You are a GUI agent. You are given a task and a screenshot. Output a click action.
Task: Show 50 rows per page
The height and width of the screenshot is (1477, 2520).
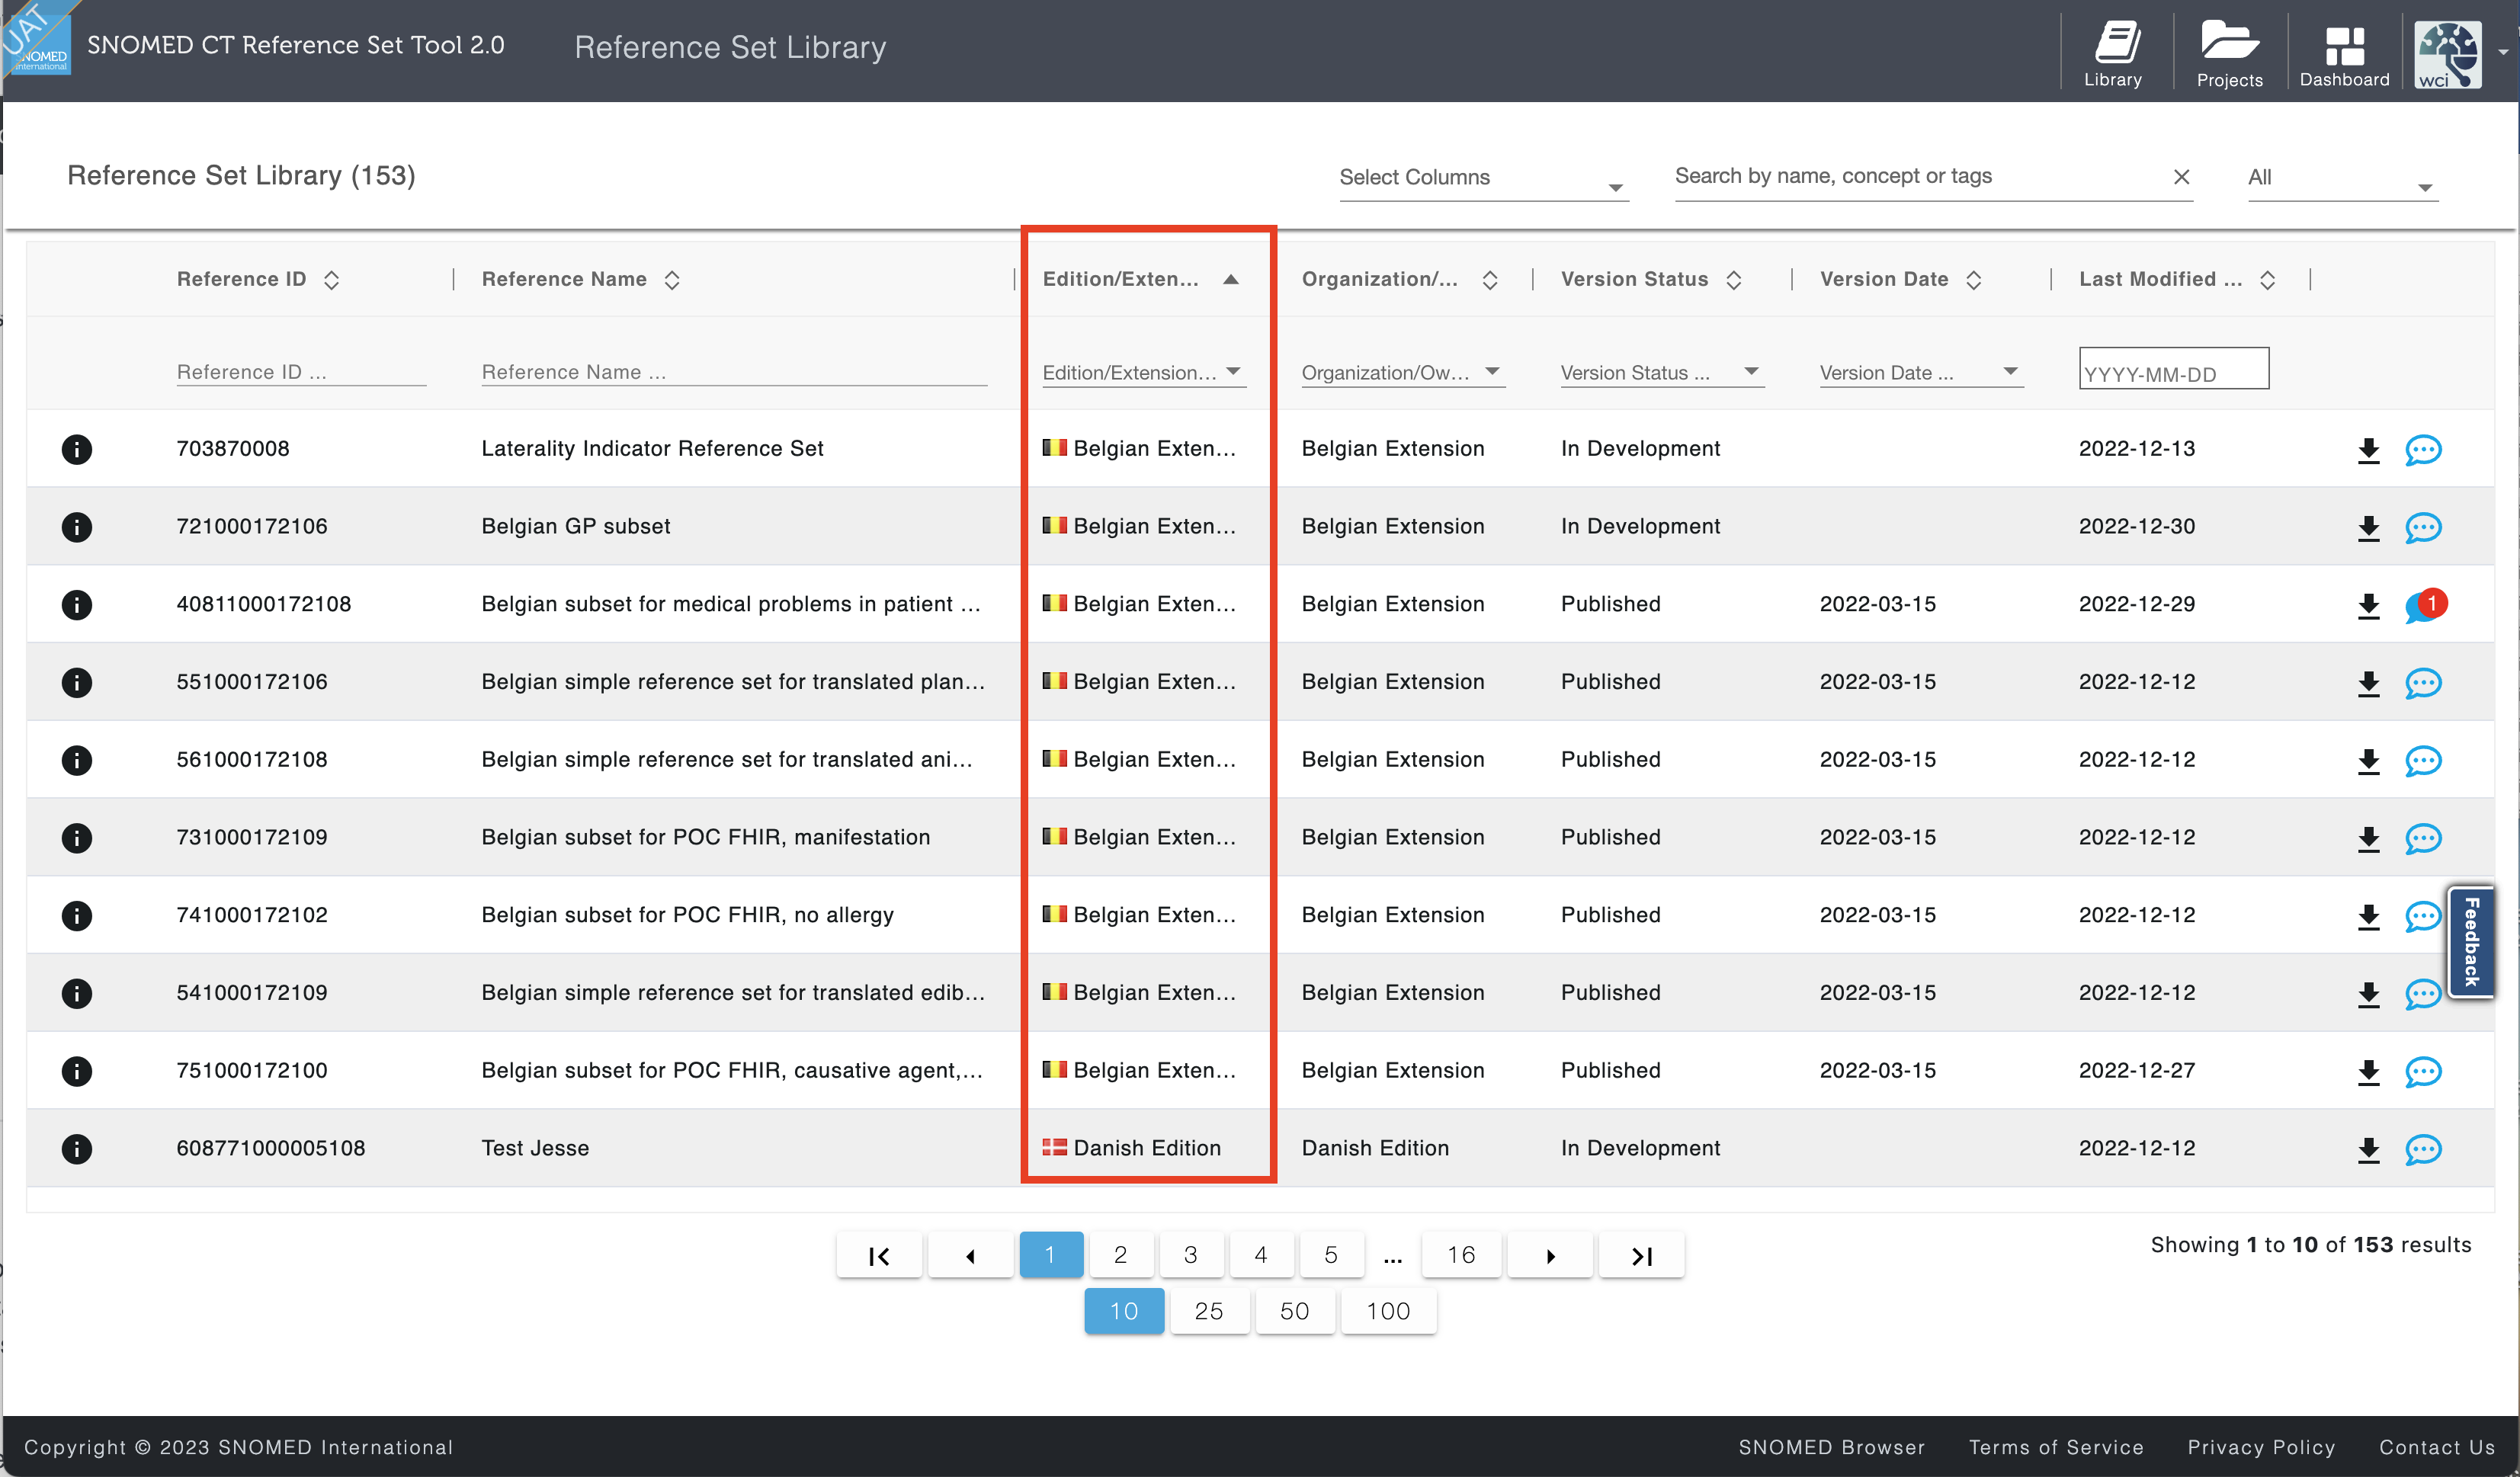[1295, 1311]
